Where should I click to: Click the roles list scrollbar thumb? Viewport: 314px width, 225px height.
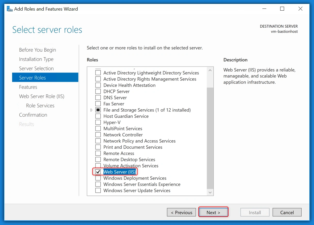pyautogui.click(x=210, y=138)
